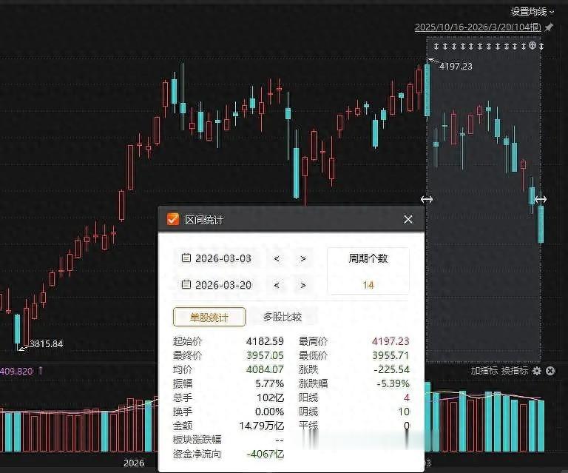Click the orange checkmark icon in 区间统计 title
The height and width of the screenshot is (473, 568).
click(x=173, y=219)
